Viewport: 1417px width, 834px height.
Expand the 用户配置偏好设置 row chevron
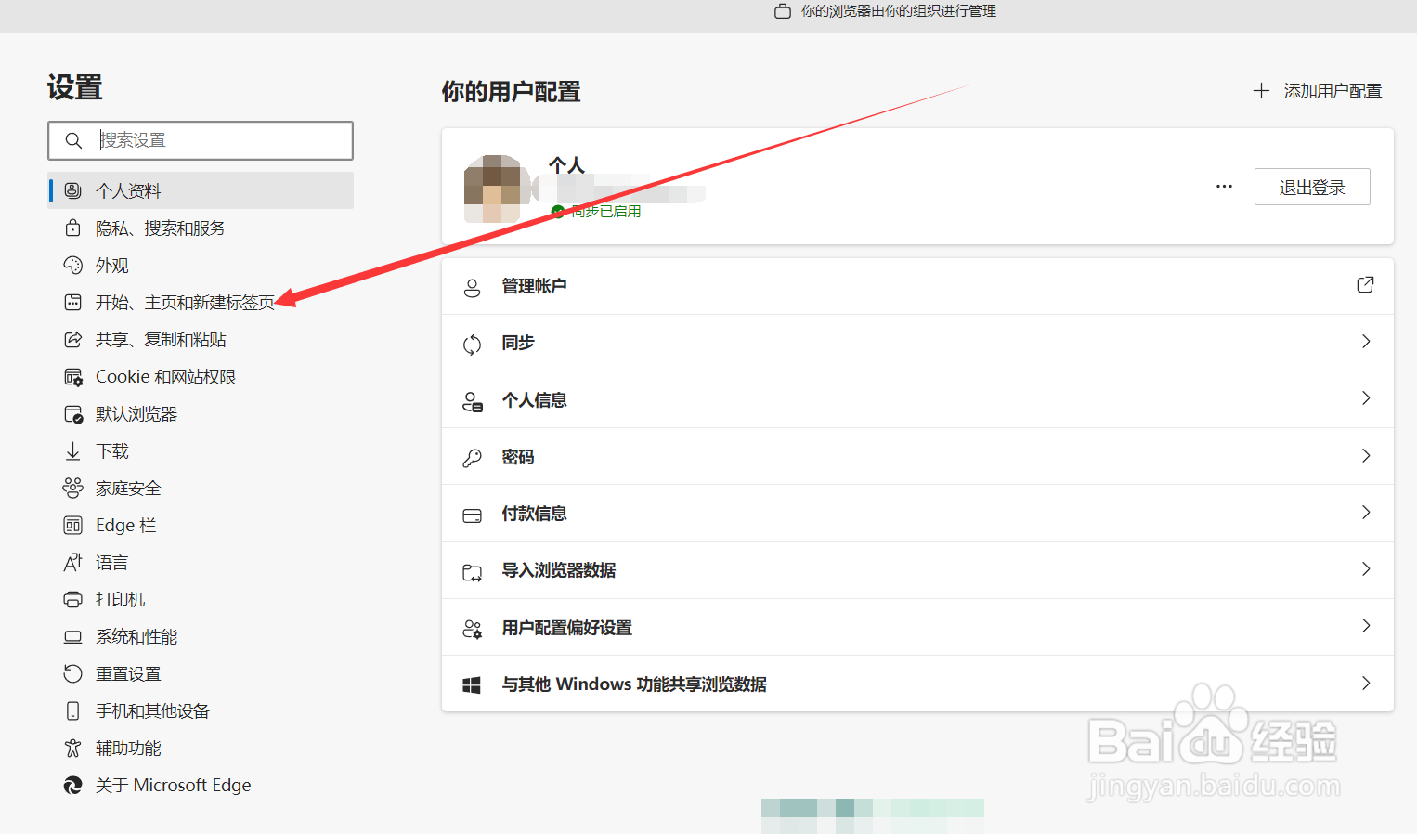[1366, 625]
